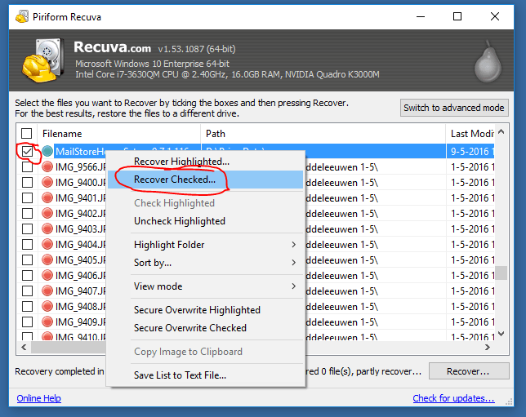Viewport: 526px width, 417px height.
Task: Click the Piriform pear logo
Action: pyautogui.click(x=488, y=61)
